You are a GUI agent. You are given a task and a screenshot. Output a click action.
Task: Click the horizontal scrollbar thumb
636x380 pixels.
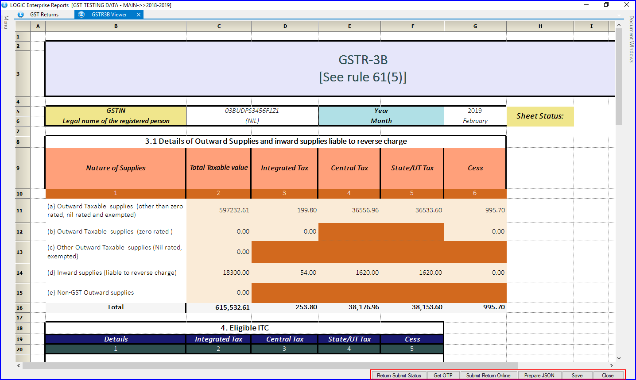270,365
